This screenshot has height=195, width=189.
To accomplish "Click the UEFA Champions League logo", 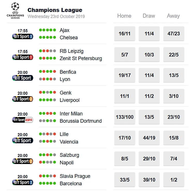I will coord(15,11).
